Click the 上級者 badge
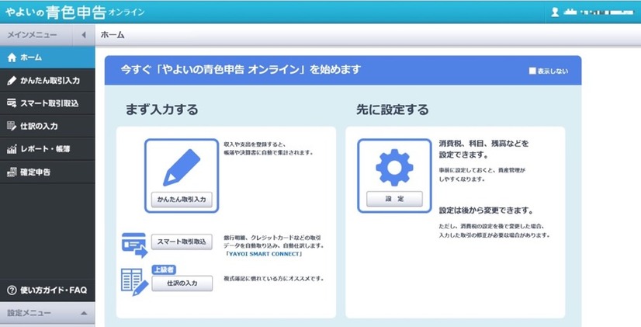The image size is (641, 327). [164, 270]
